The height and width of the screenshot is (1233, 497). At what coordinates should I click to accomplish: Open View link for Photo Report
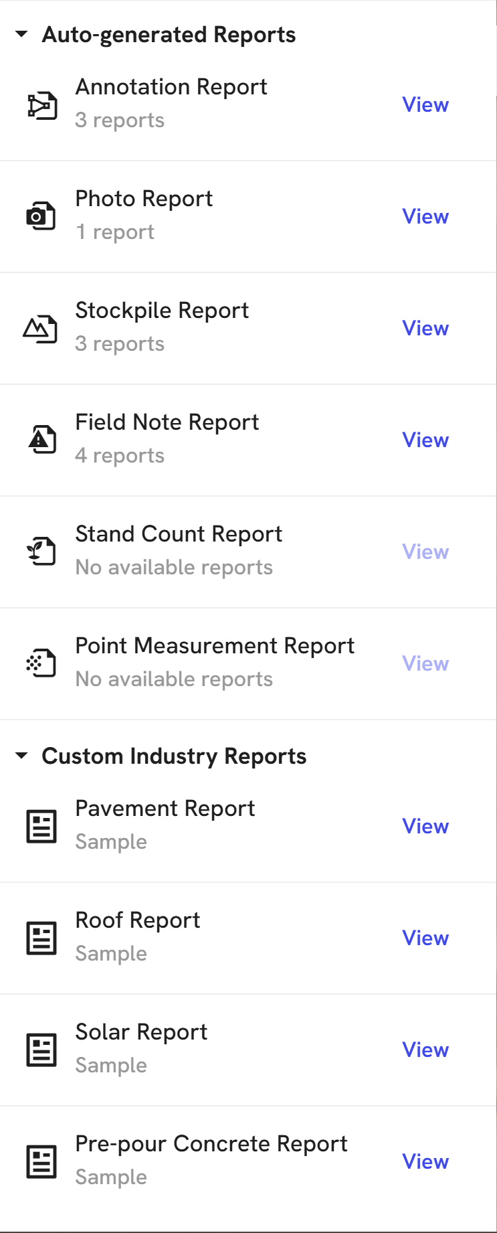[x=425, y=217]
